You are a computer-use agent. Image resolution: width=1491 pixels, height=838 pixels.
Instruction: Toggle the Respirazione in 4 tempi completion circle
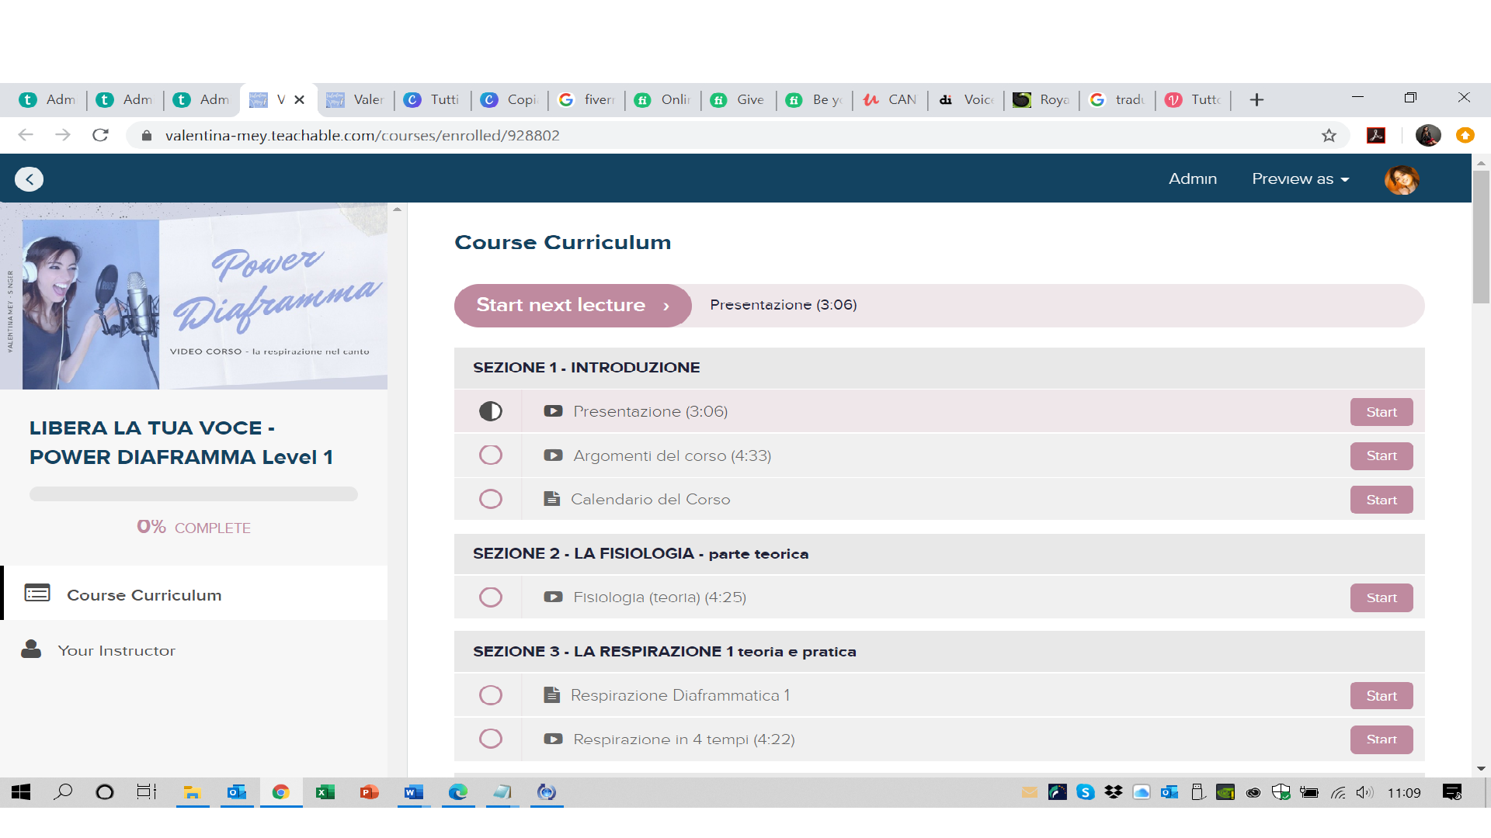(490, 739)
